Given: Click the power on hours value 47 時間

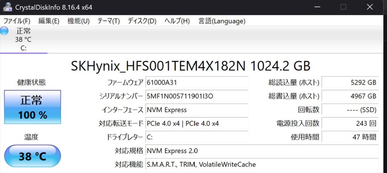Looking at the screenshot, I should coord(350,137).
